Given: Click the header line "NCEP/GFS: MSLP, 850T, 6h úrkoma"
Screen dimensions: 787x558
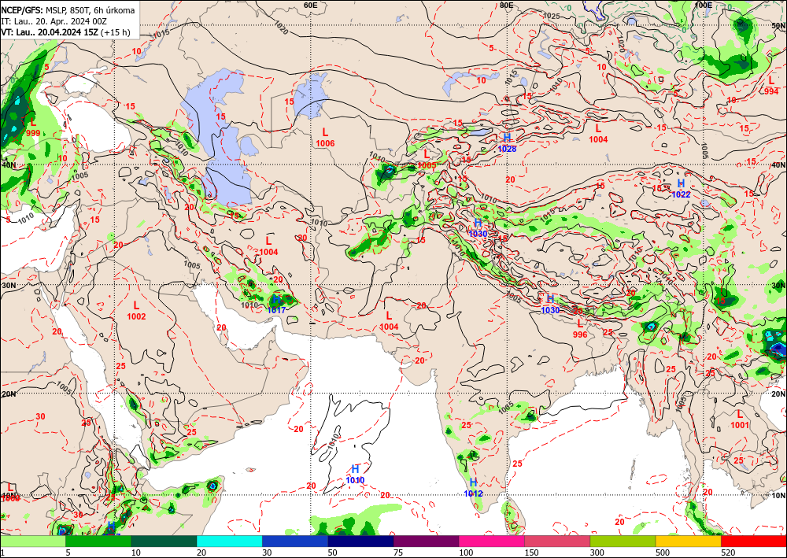Looking at the screenshot, I should pos(68,10).
